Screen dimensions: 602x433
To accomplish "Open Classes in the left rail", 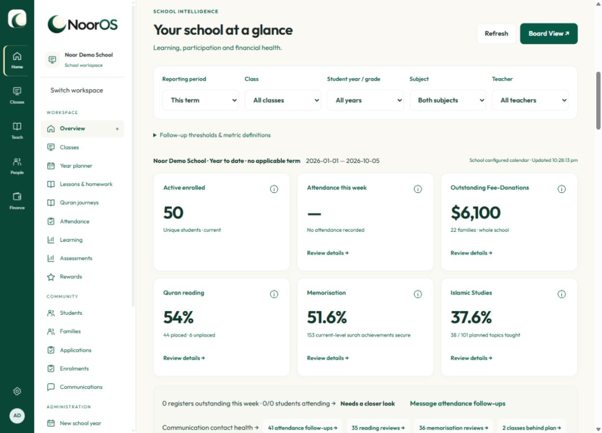I will pos(17,96).
